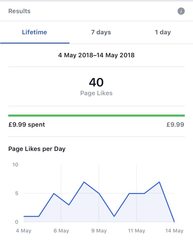
Task: Click the 14 May axis label
Action: tap(174, 231)
